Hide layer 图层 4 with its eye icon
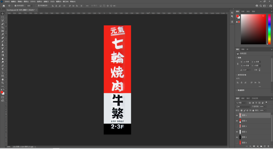The height and width of the screenshot is (149, 273). click(237, 121)
